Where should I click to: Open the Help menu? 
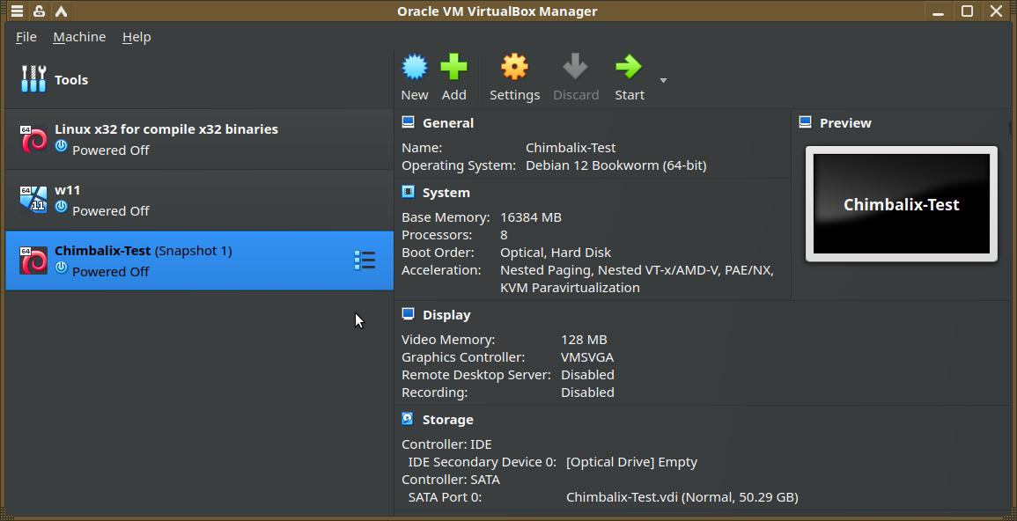136,37
